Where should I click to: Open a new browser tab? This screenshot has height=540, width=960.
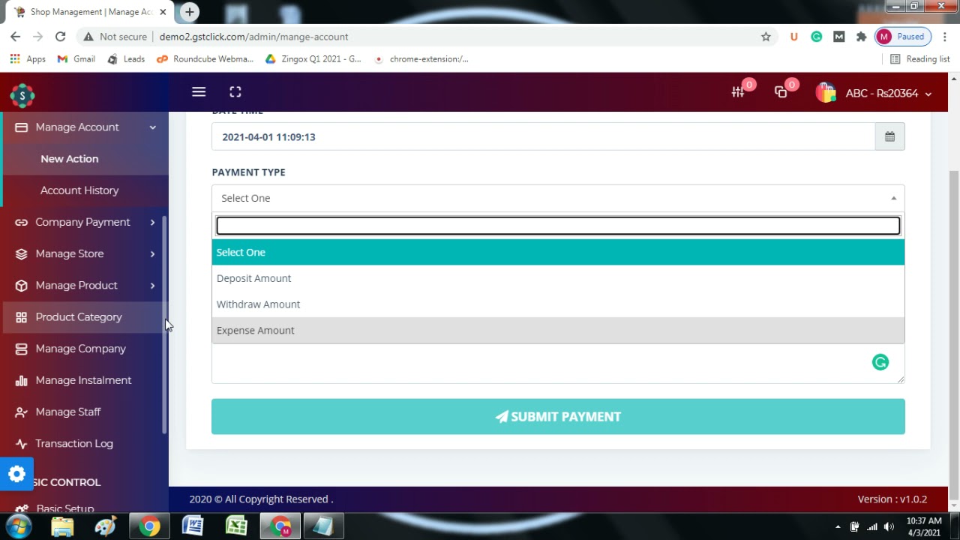(x=190, y=12)
